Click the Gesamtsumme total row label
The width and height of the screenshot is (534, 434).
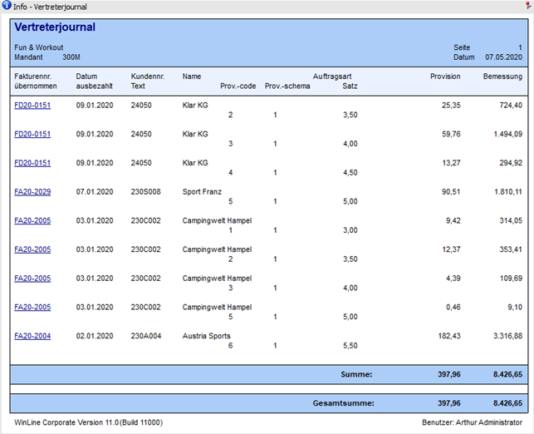point(342,403)
